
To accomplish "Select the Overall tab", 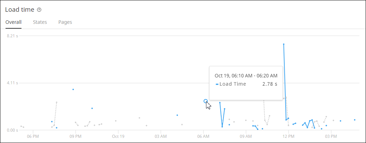I will point(14,22).
